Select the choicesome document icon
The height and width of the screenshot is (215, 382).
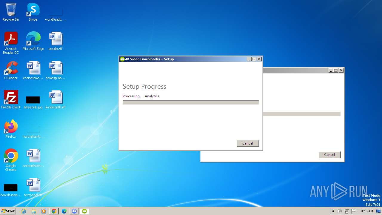(33, 70)
